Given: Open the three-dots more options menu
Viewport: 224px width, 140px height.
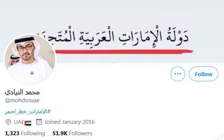Looking at the screenshot, I should tap(178, 74).
